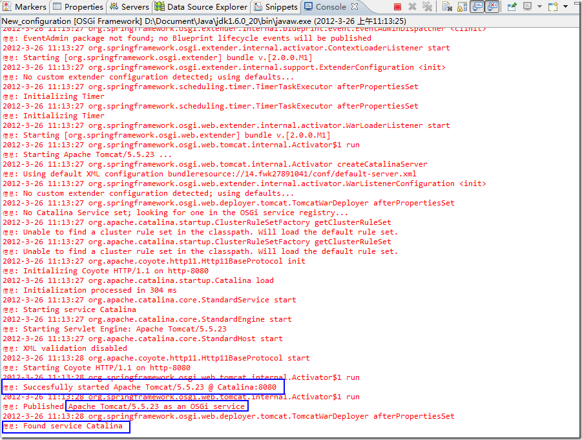Screen dimensions: 582x440
Task: Click the Markers tab icon
Action: [7, 6]
